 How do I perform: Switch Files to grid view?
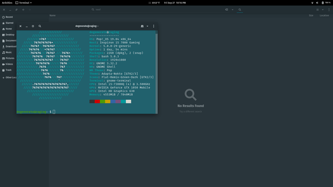317,10
